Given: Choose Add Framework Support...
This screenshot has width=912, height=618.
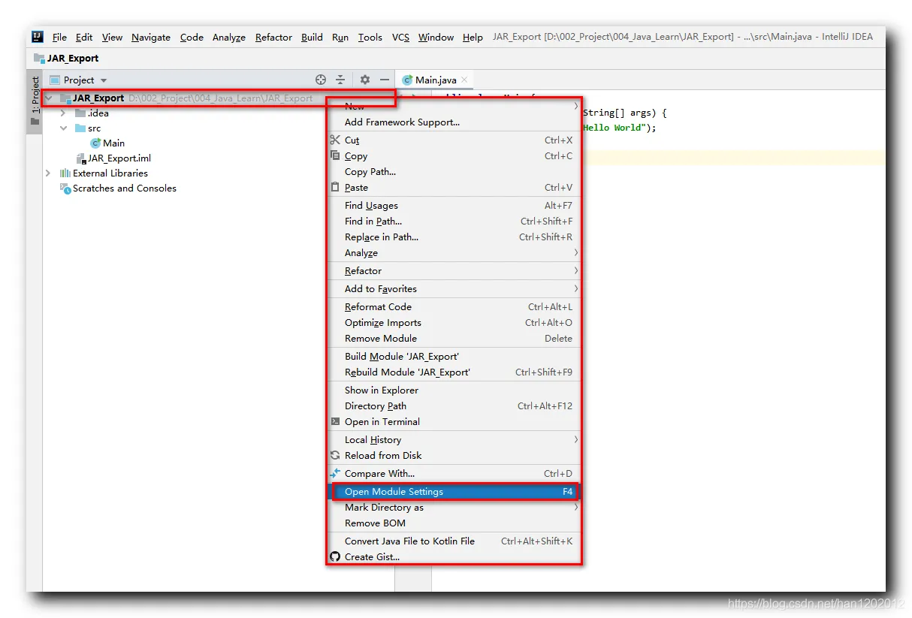Looking at the screenshot, I should coord(454,122).
